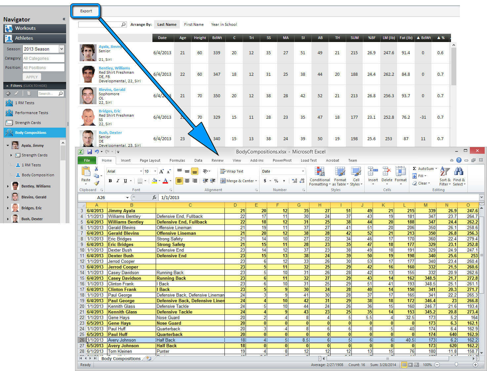Click Bridges, Eric athlete photo thumbnail
Image resolution: width=487 pixels, height=371 pixels.
coord(88,117)
